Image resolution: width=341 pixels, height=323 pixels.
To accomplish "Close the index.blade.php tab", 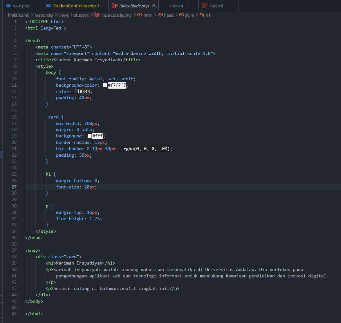I will [x=154, y=5].
